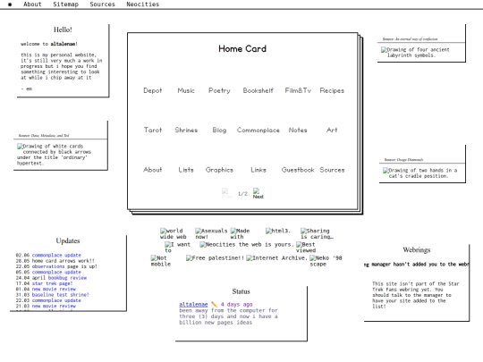Click the faded Prev arrow on Home Card
The height and width of the screenshot is (362, 483).
coord(226,193)
